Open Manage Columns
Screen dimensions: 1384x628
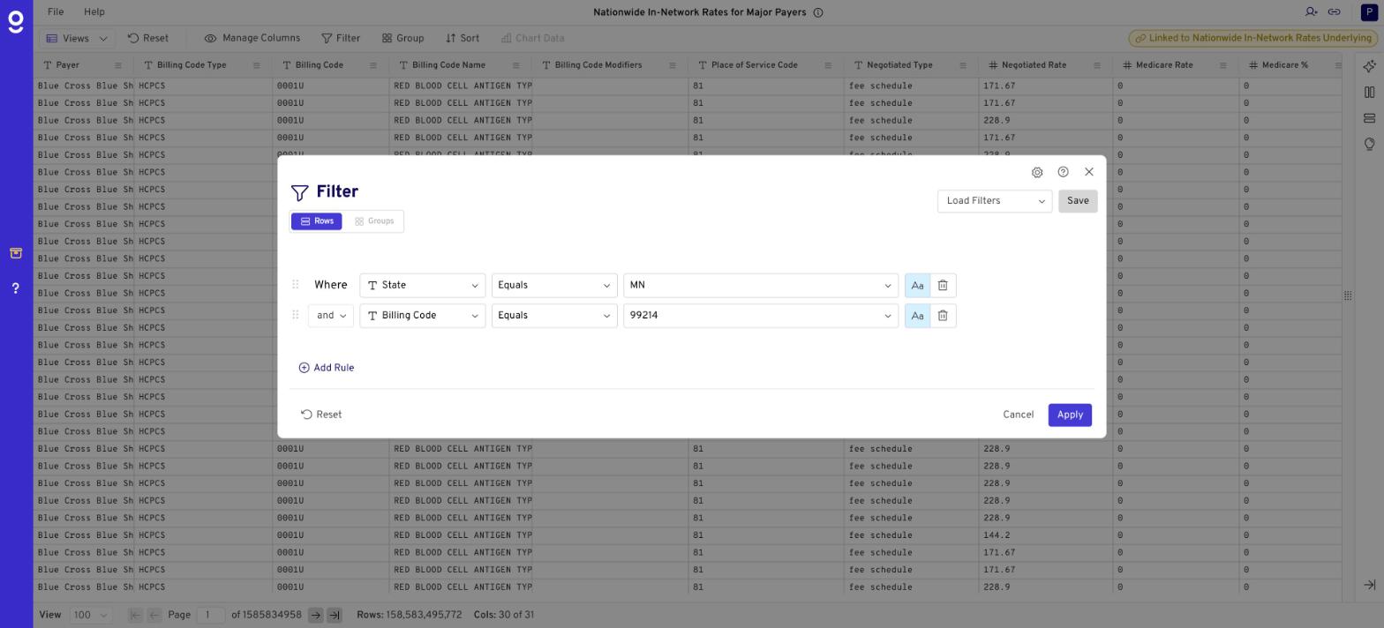(x=252, y=39)
